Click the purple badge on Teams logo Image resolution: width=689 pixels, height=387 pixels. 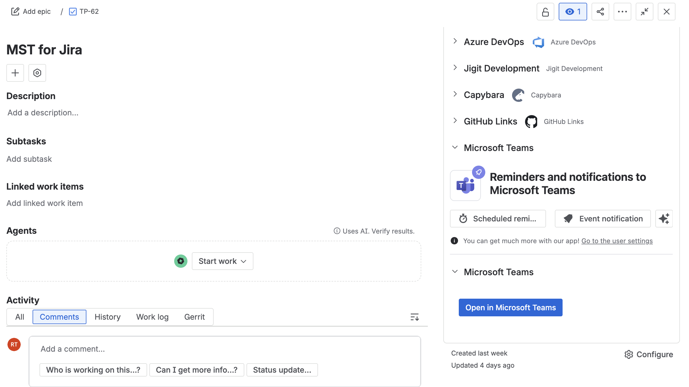coord(478,172)
